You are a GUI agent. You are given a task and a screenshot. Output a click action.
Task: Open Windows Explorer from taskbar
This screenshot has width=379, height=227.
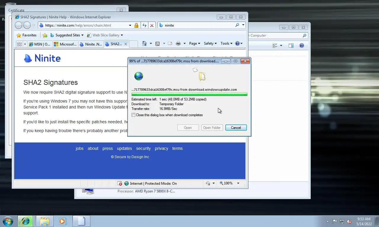[45, 221]
